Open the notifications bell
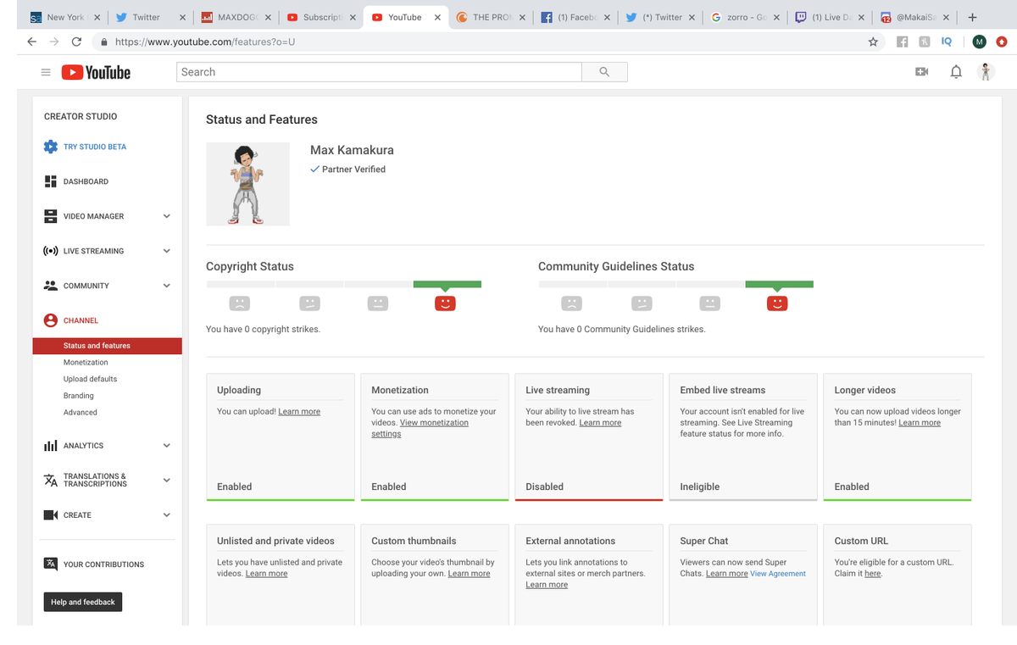The width and height of the screenshot is (1017, 645). (956, 72)
